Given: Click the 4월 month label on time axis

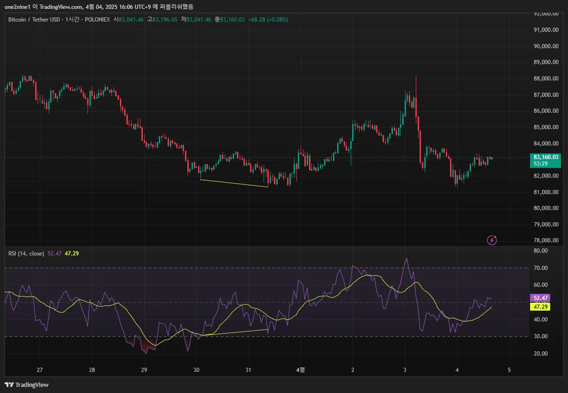Looking at the screenshot, I should pyautogui.click(x=301, y=370).
